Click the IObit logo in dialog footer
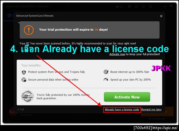 (21, 109)
